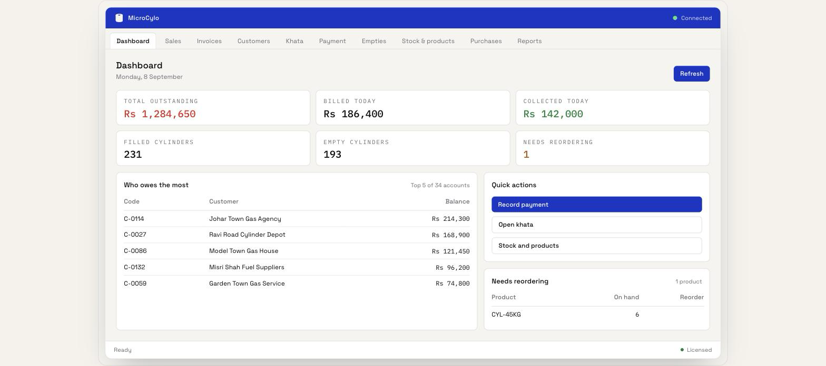Click the Who owes the most heading
This screenshot has width=826, height=366.
156,185
